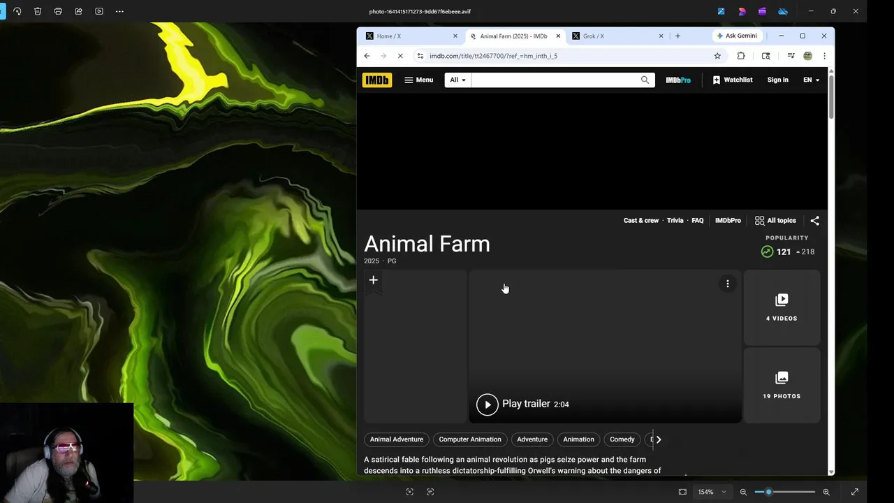The image size is (894, 503).
Task: Show more genres with right chevron
Action: tap(658, 439)
